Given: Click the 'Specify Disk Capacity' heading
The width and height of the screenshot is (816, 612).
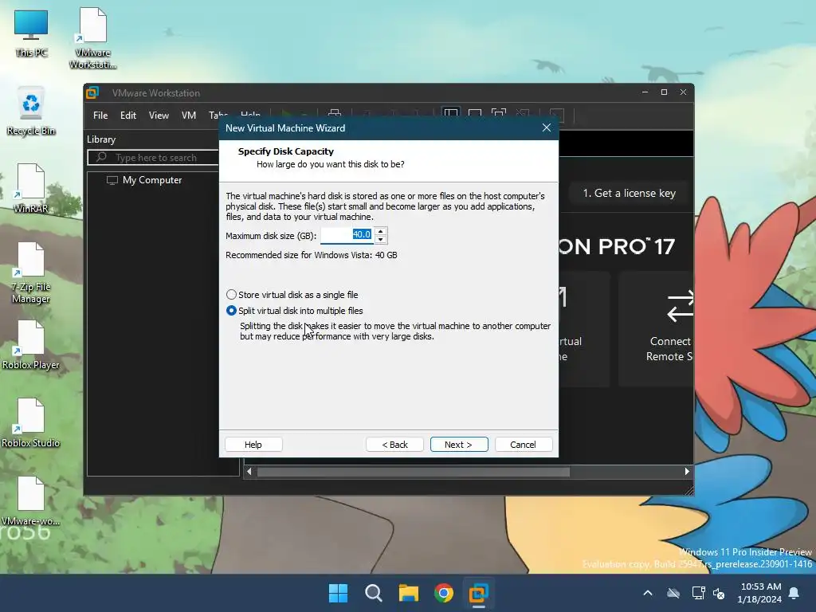Looking at the screenshot, I should click(x=286, y=151).
